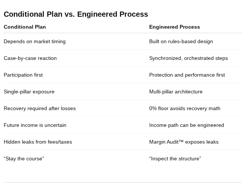The width and height of the screenshot is (242, 189).
Task: Select Income path can be engineered text
Action: (x=187, y=125)
